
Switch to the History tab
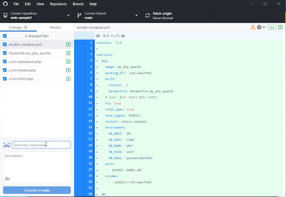pyautogui.click(x=55, y=27)
